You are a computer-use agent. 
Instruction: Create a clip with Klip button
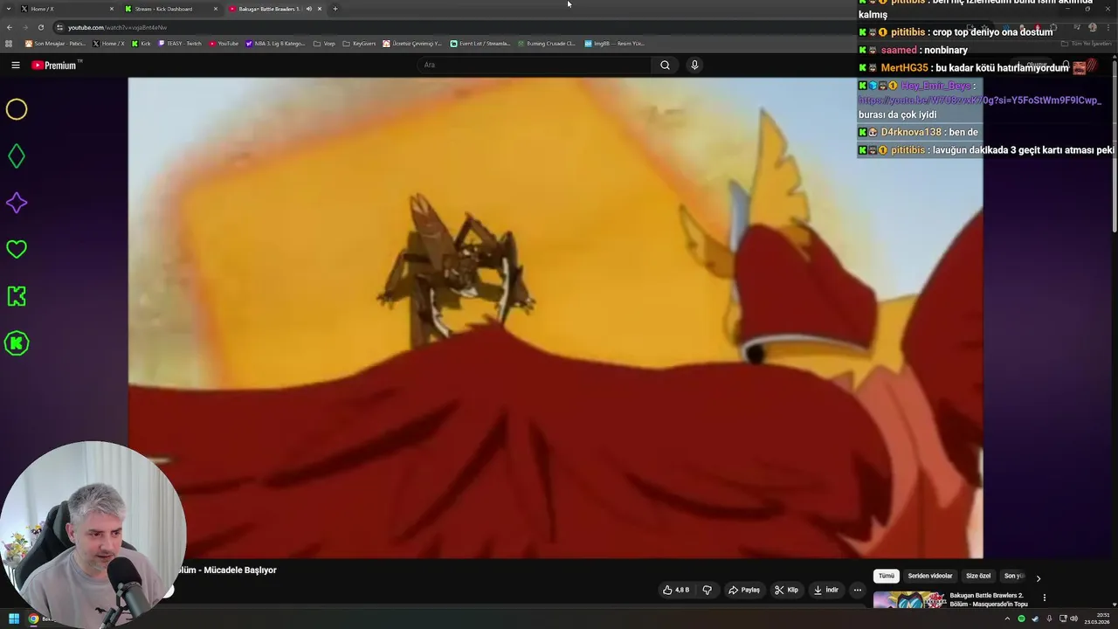(x=786, y=590)
